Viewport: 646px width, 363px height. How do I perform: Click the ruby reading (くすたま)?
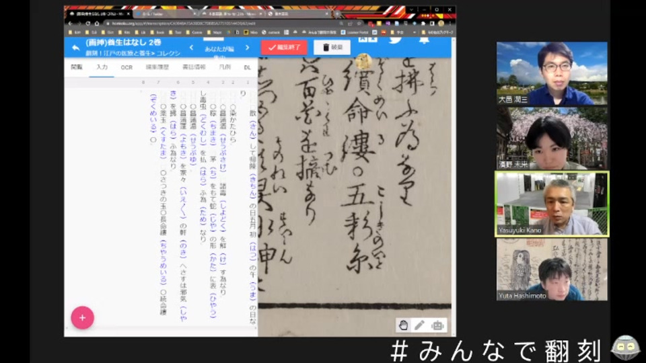pyautogui.click(x=163, y=143)
